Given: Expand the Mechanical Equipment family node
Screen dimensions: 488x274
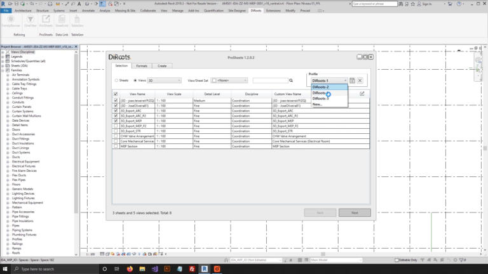Looking at the screenshot, I should pyautogui.click(x=8, y=203).
